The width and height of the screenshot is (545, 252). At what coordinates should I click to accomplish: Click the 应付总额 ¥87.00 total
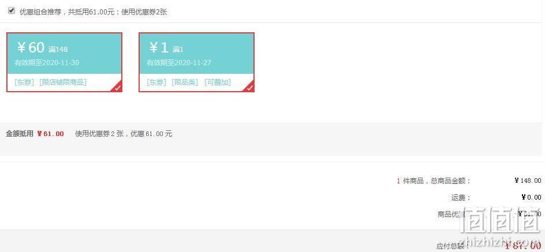point(523,246)
